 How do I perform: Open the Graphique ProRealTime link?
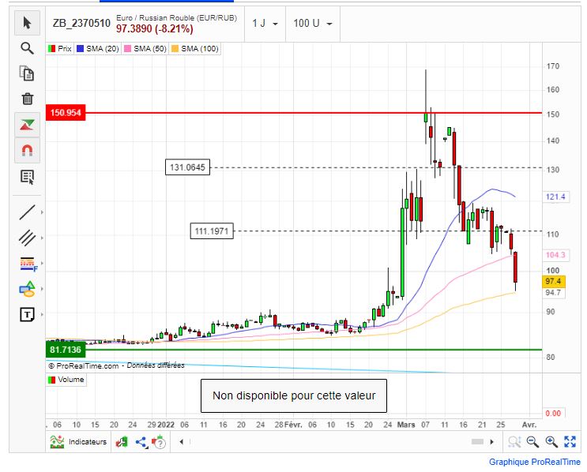tap(534, 463)
